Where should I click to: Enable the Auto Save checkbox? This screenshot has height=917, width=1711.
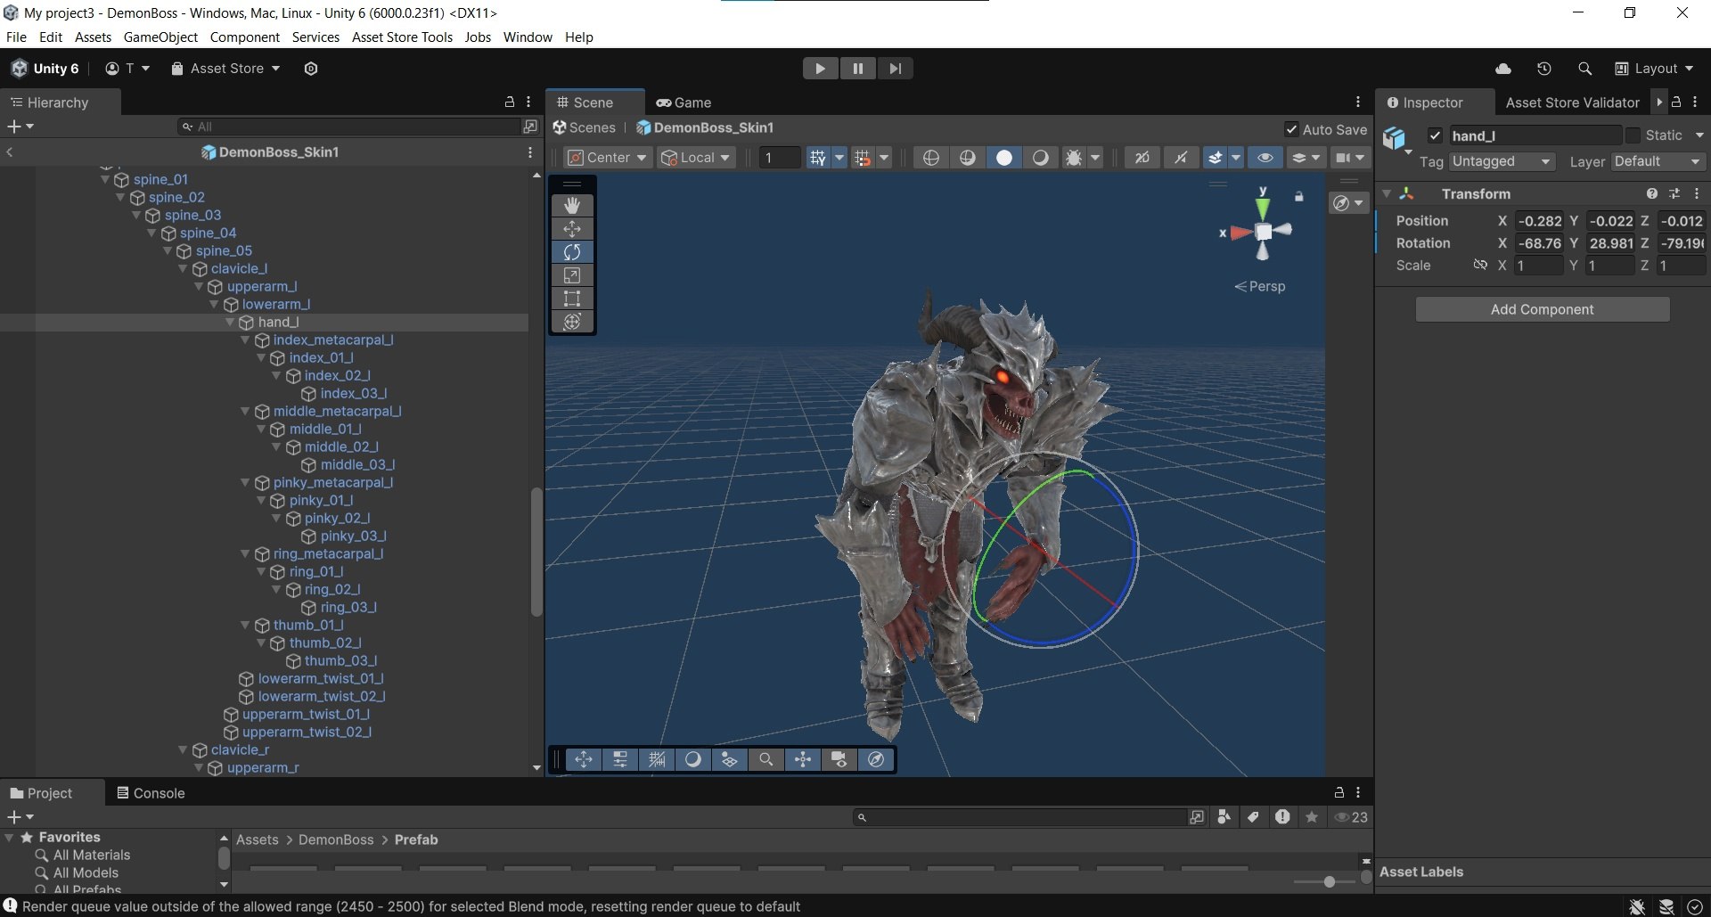[x=1291, y=129]
